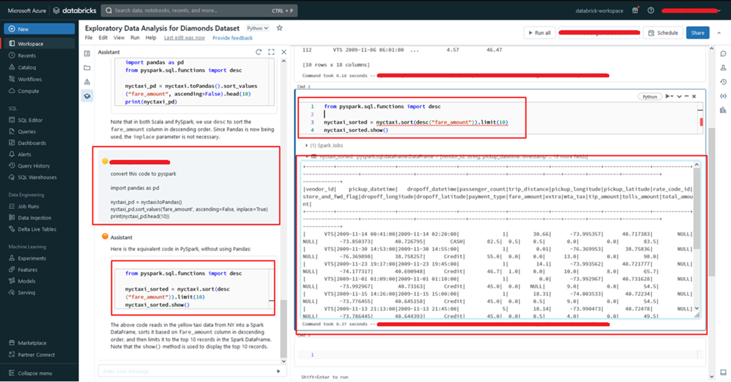Toggle the table of contents panel
731x382 pixels.
click(87, 54)
